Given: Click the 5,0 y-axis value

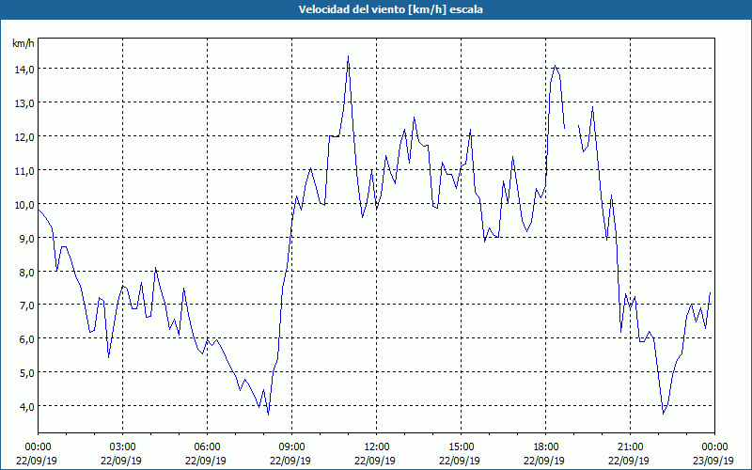Looking at the screenshot, I should 26,372.
